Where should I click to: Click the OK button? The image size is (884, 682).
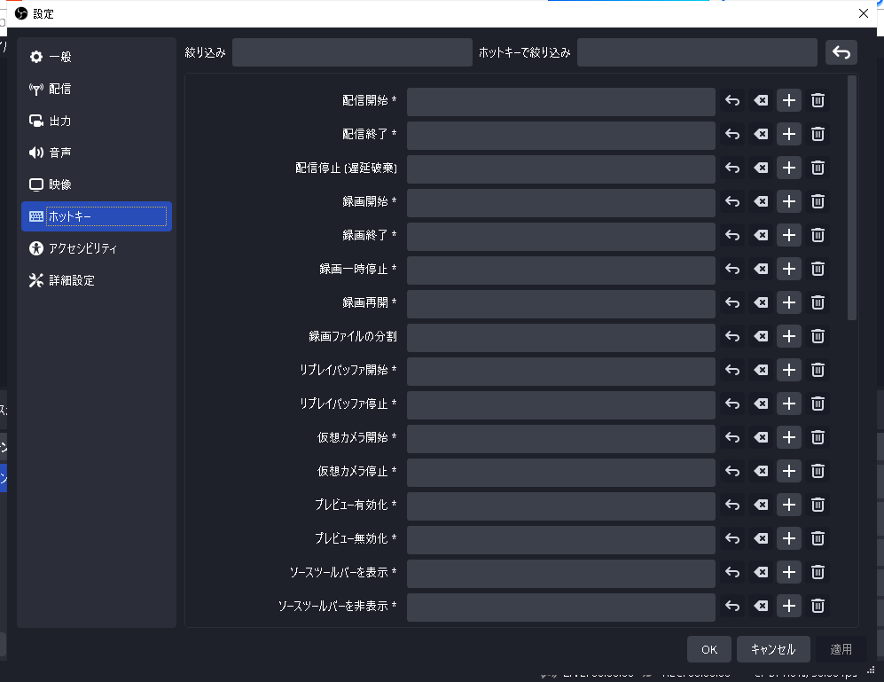(x=708, y=649)
